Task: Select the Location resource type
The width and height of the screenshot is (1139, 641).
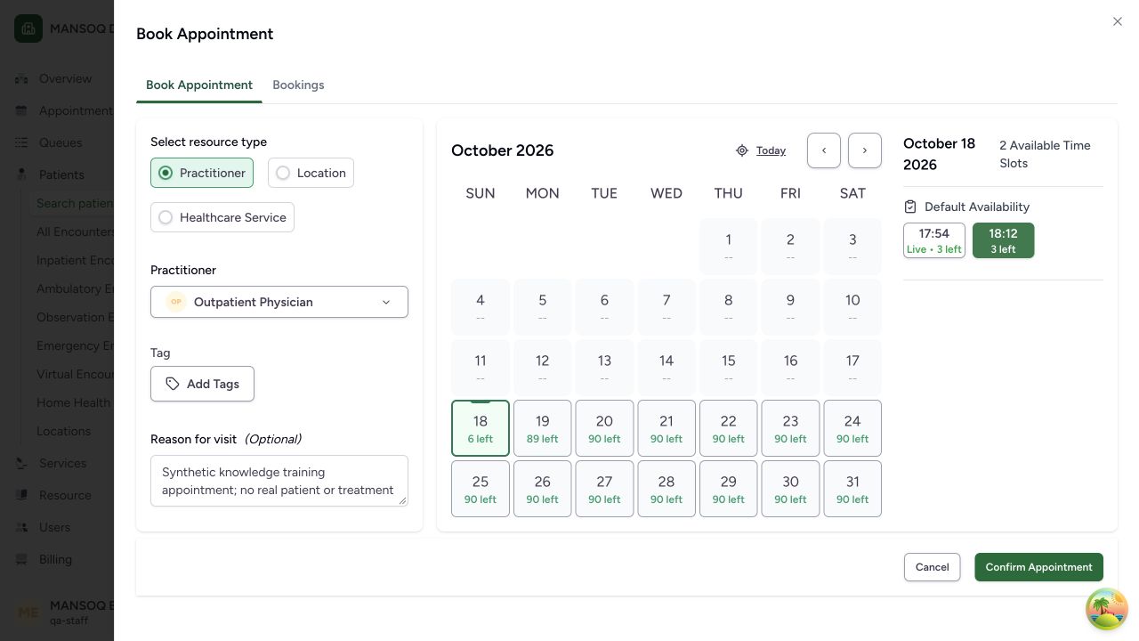Action: point(311,173)
